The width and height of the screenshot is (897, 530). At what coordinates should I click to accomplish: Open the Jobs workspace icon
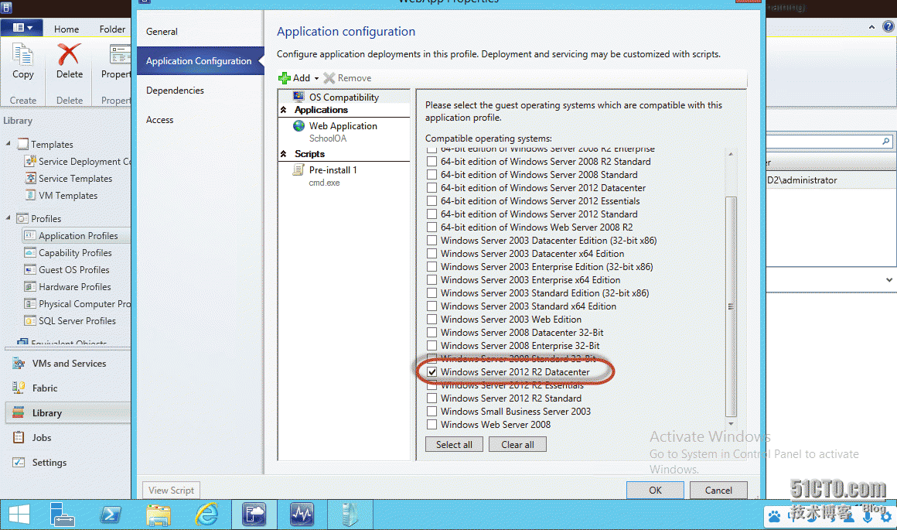(x=19, y=438)
